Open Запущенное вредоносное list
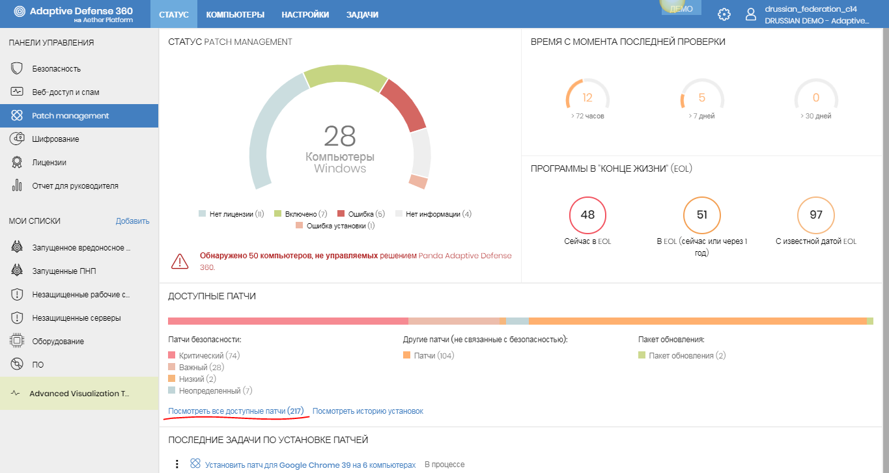Image resolution: width=889 pixels, height=473 pixels. click(x=79, y=247)
